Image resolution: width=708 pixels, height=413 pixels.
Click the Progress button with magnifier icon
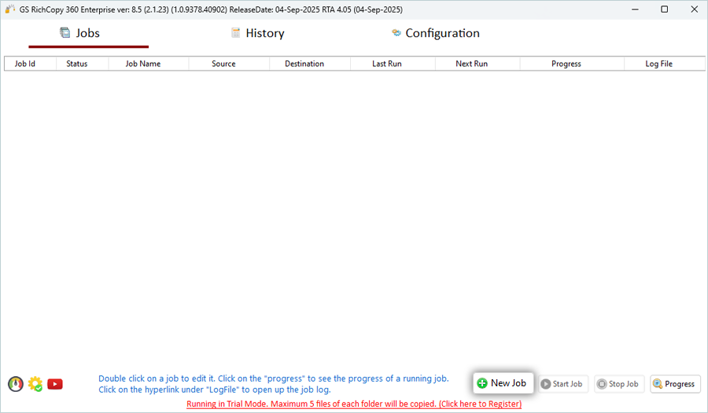click(x=675, y=384)
